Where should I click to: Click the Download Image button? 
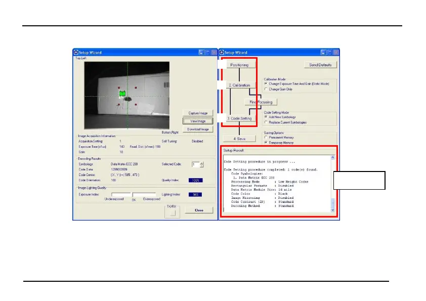point(198,130)
